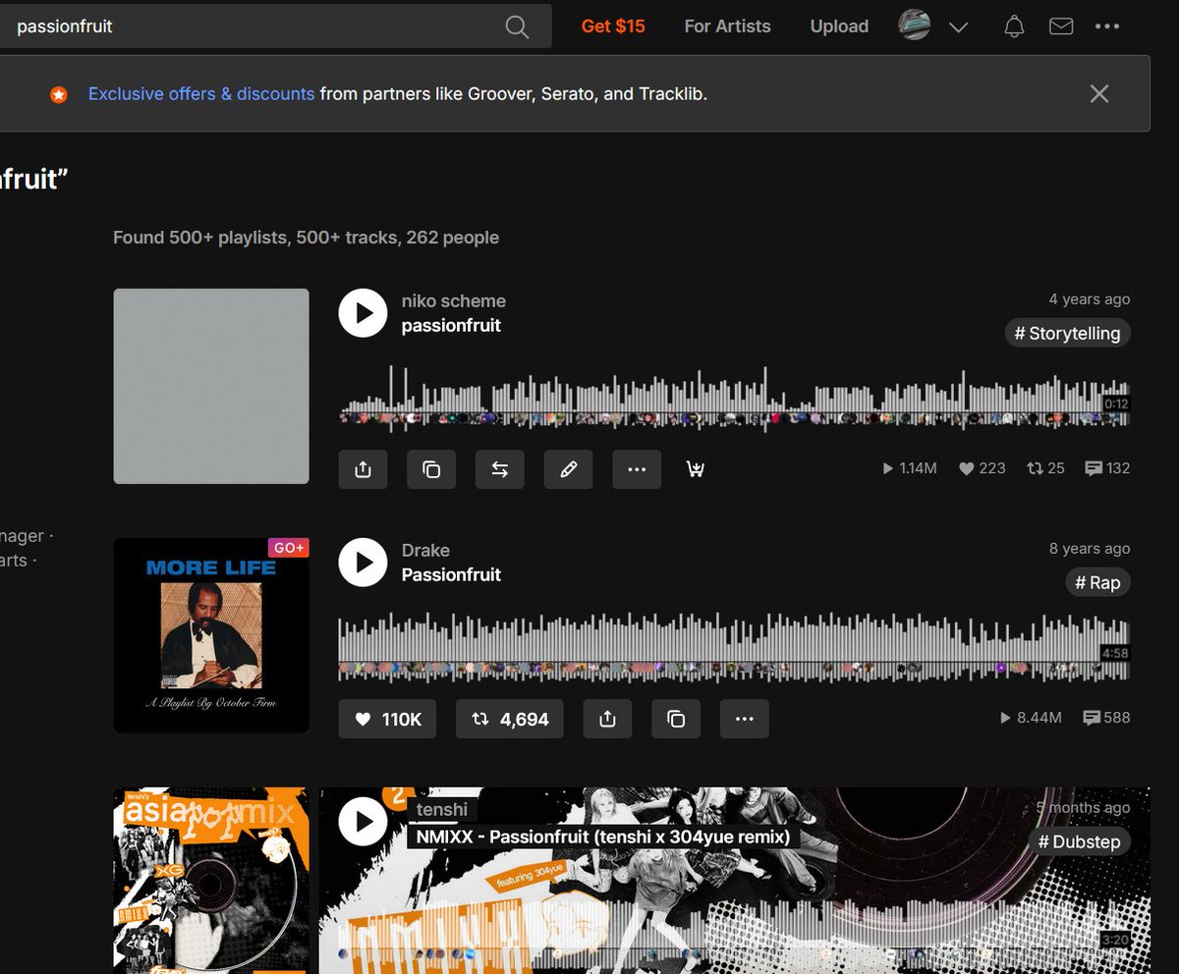Click the 223 likes count

coord(982,468)
